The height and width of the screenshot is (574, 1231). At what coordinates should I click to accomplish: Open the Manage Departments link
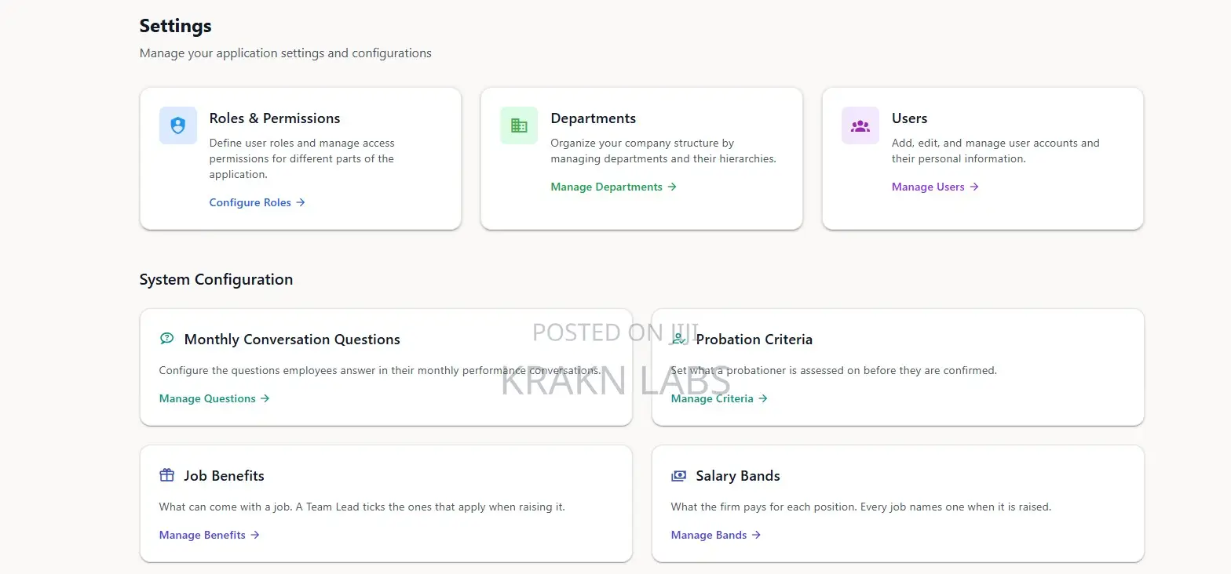click(x=614, y=187)
